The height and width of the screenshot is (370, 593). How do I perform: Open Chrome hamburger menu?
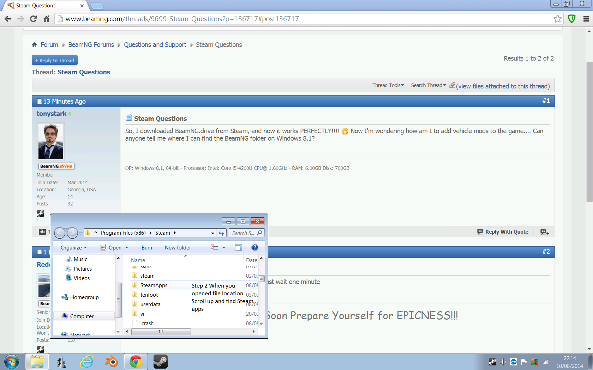pyautogui.click(x=586, y=19)
